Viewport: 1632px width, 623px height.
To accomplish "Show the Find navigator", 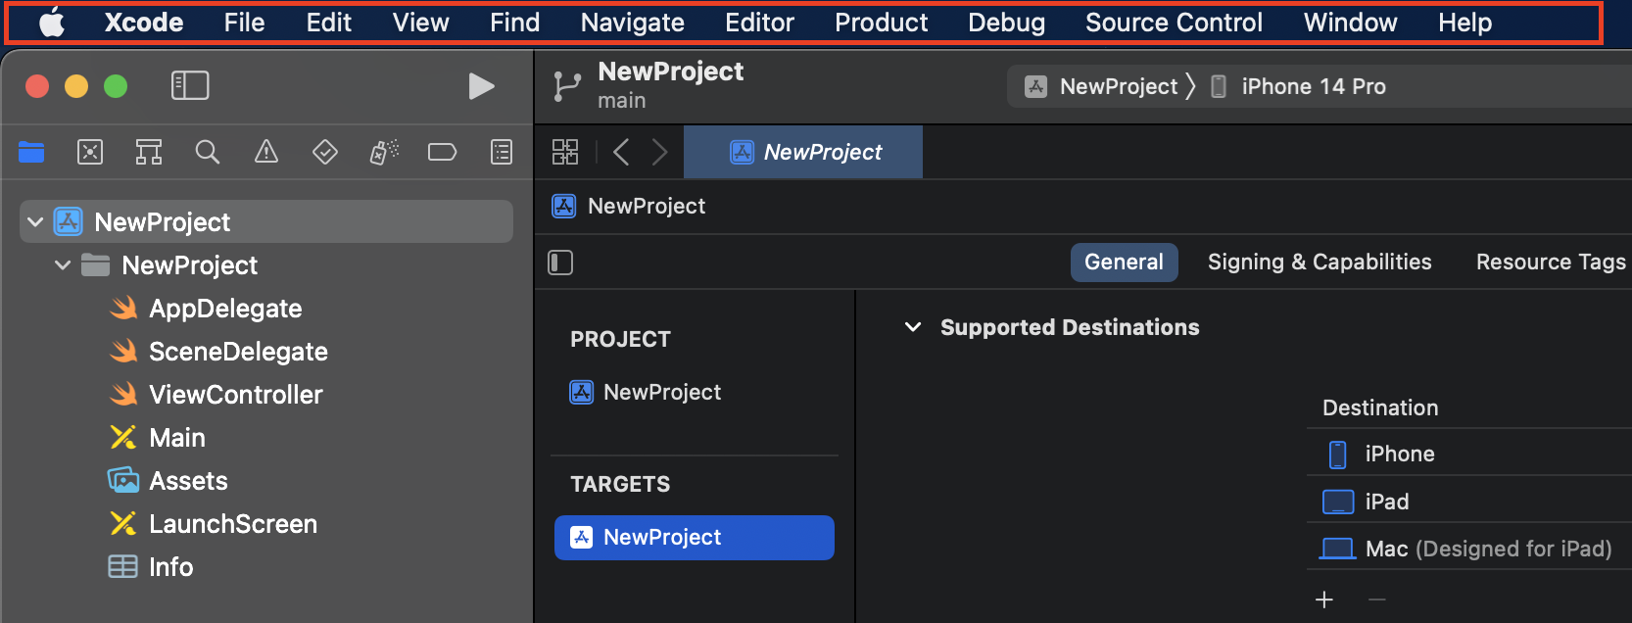I will (x=208, y=152).
